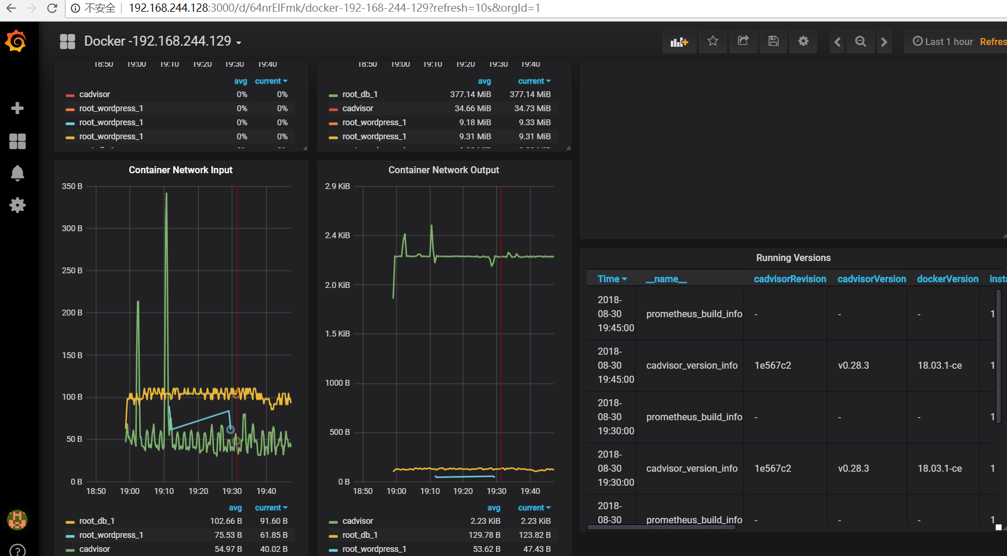
Task: Sort Network Output legend by current
Action: tap(534, 508)
